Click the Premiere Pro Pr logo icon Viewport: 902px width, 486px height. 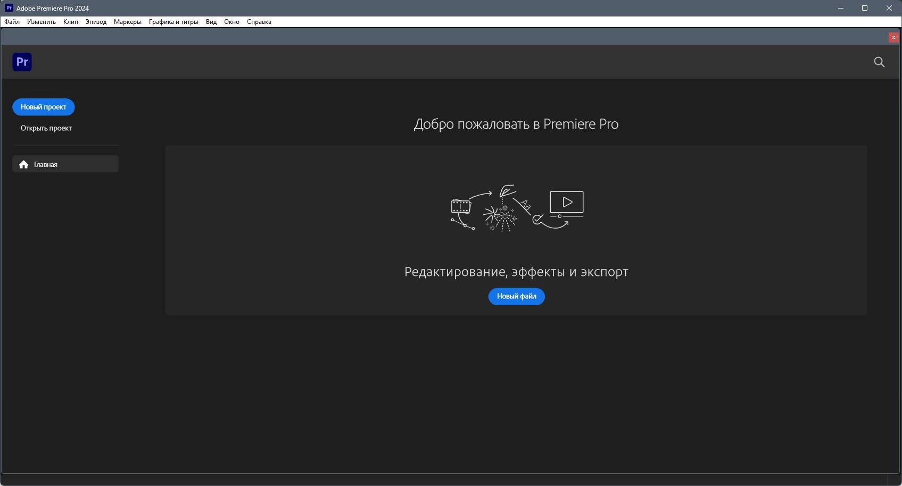(22, 62)
